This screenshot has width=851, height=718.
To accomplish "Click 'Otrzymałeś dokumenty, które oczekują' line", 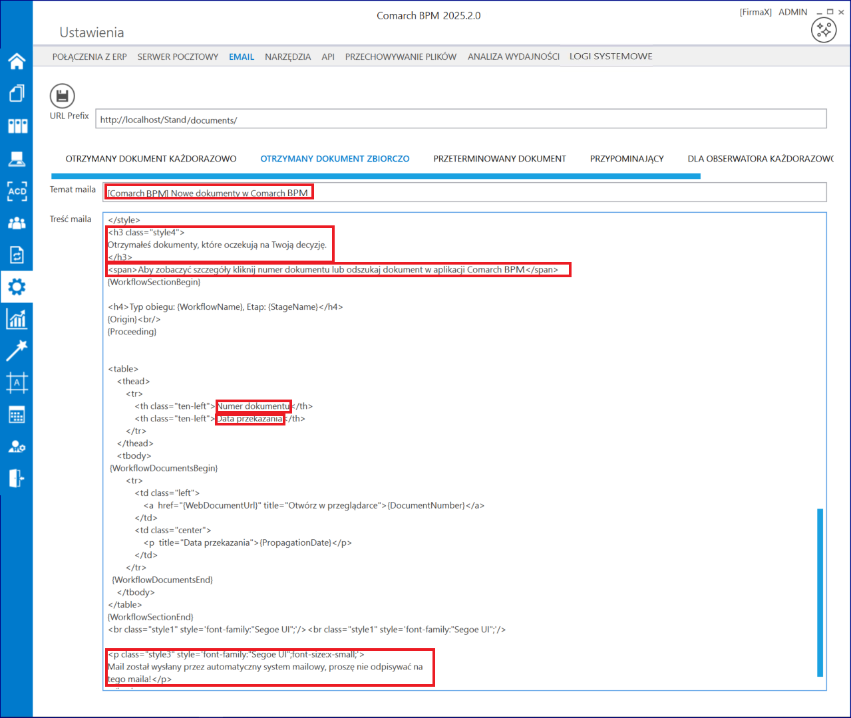I will 217,245.
